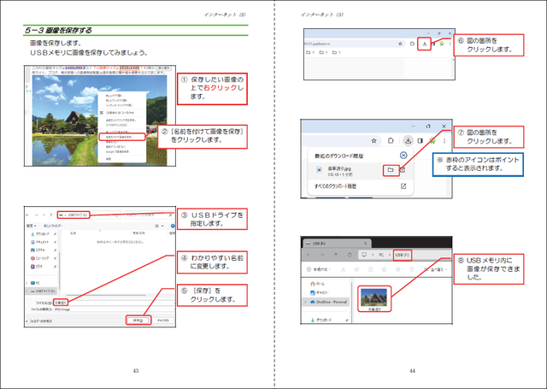Expand the PC node arrow in save dialog sidebar

point(26,283)
